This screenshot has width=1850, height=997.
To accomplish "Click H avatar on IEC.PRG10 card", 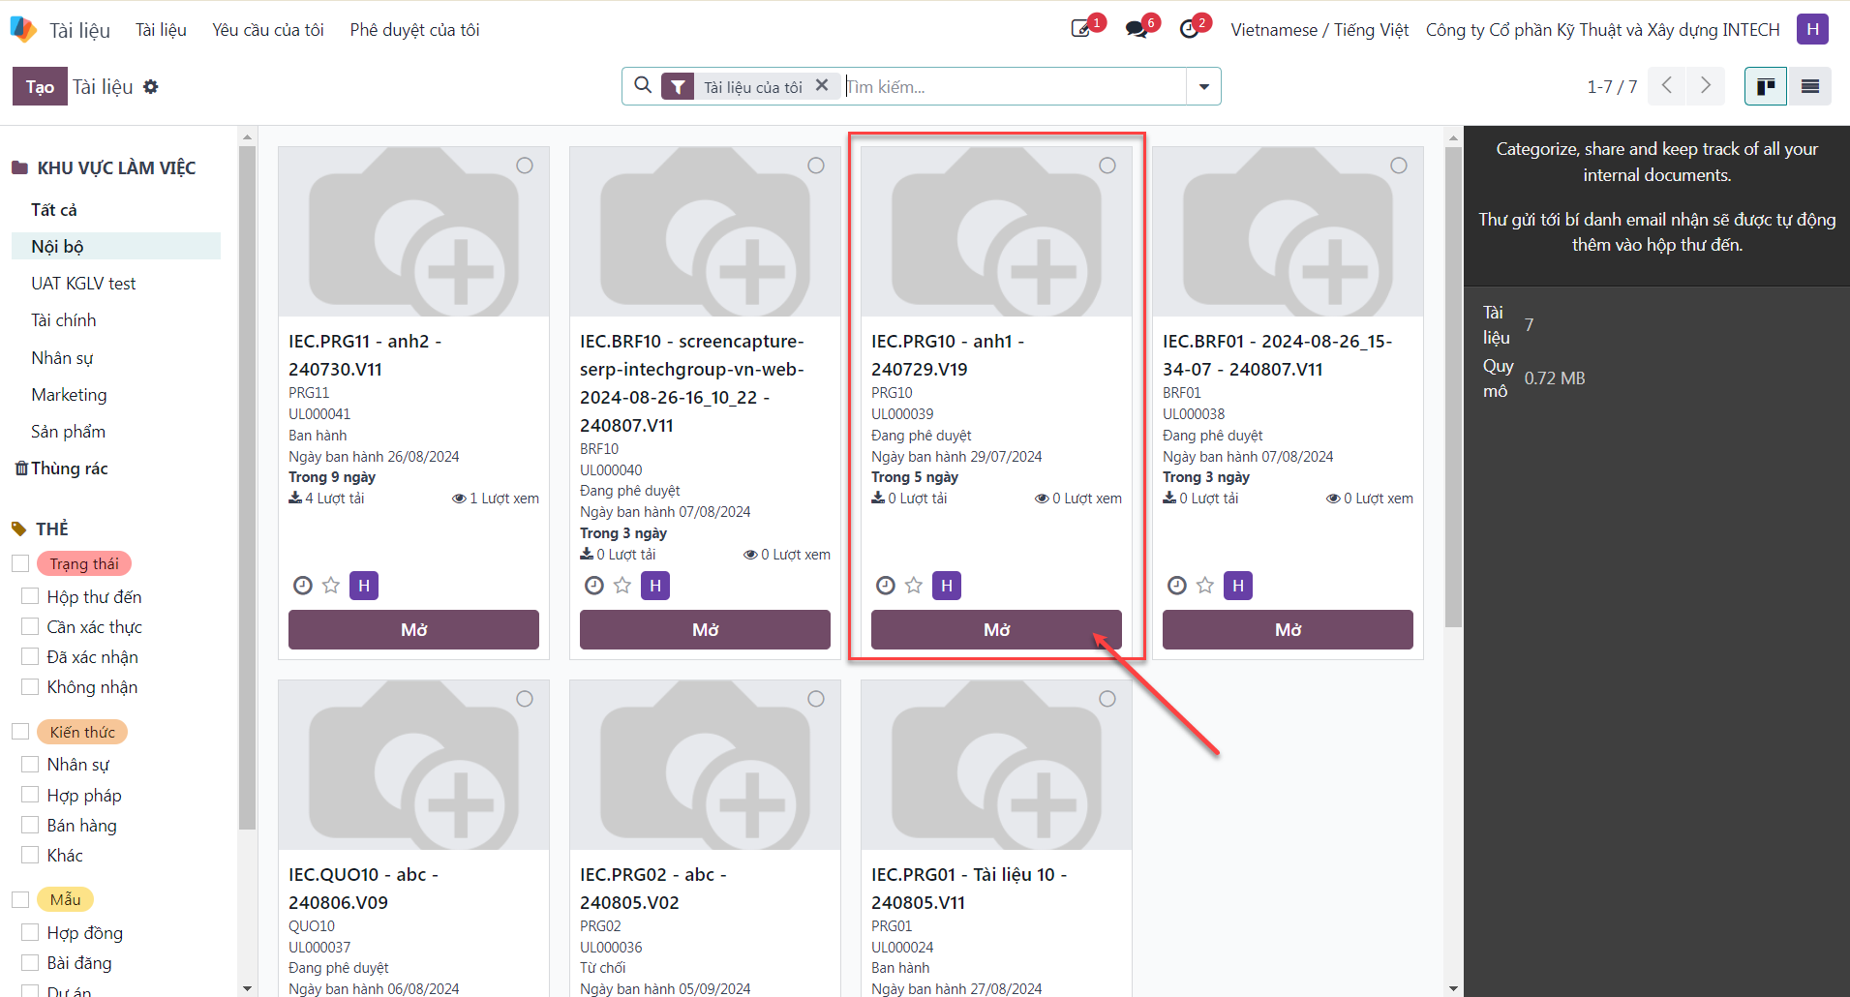I will (x=947, y=586).
